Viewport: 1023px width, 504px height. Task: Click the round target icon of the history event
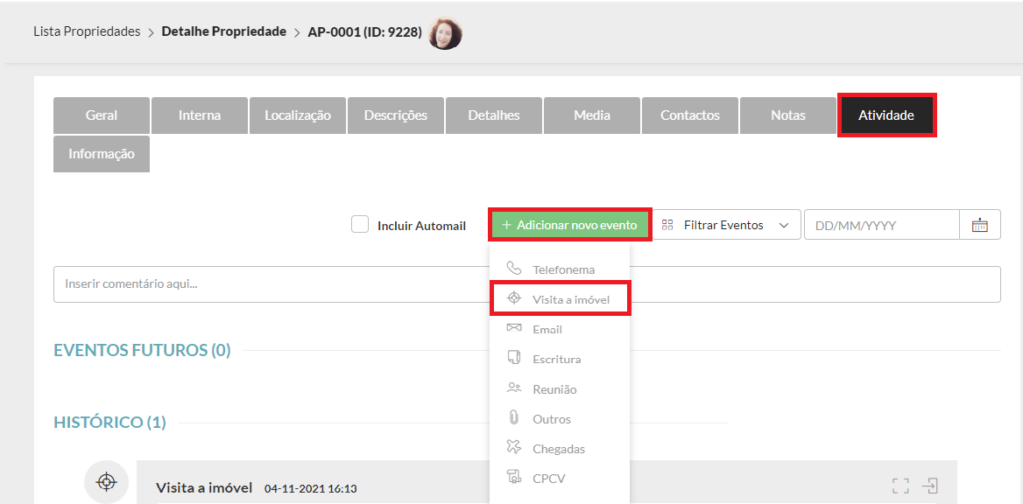pos(106,482)
